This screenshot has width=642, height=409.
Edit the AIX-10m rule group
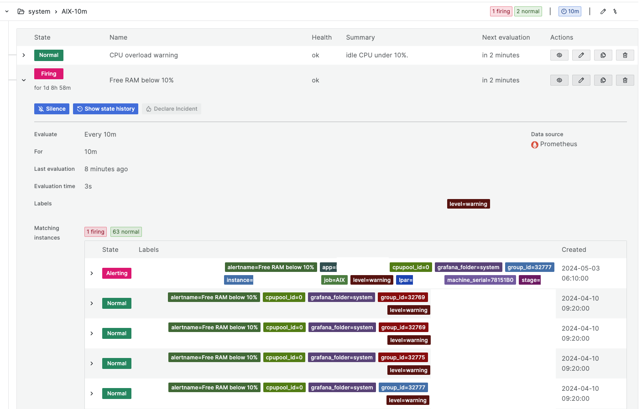(603, 11)
